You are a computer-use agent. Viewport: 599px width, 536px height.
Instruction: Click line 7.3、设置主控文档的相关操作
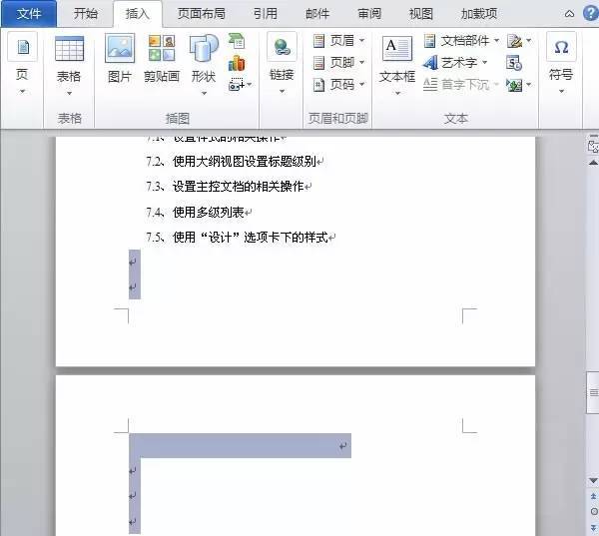(229, 187)
